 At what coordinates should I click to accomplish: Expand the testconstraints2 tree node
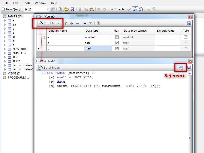5,69
